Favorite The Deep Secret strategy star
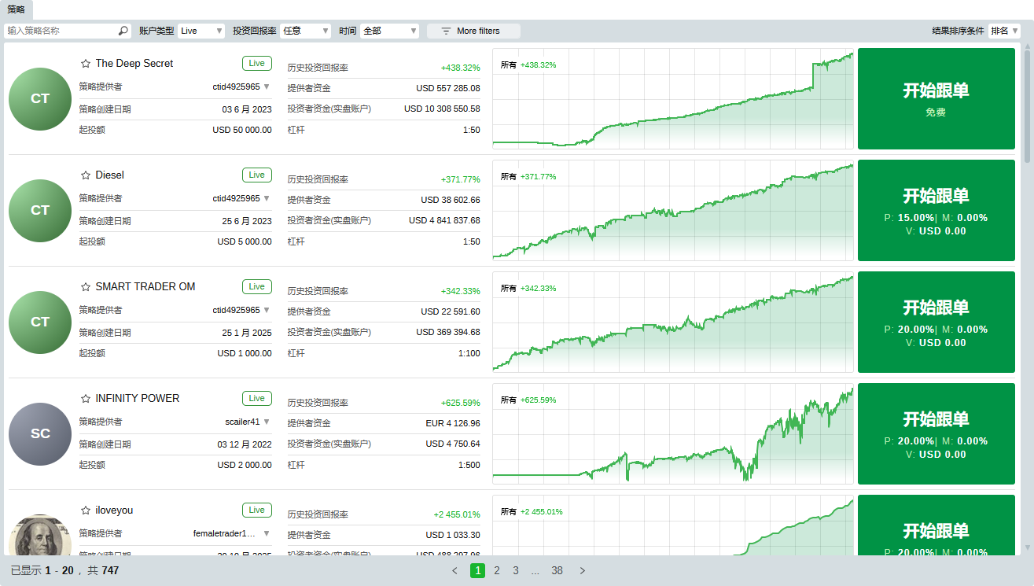The height and width of the screenshot is (586, 1034). pos(86,64)
